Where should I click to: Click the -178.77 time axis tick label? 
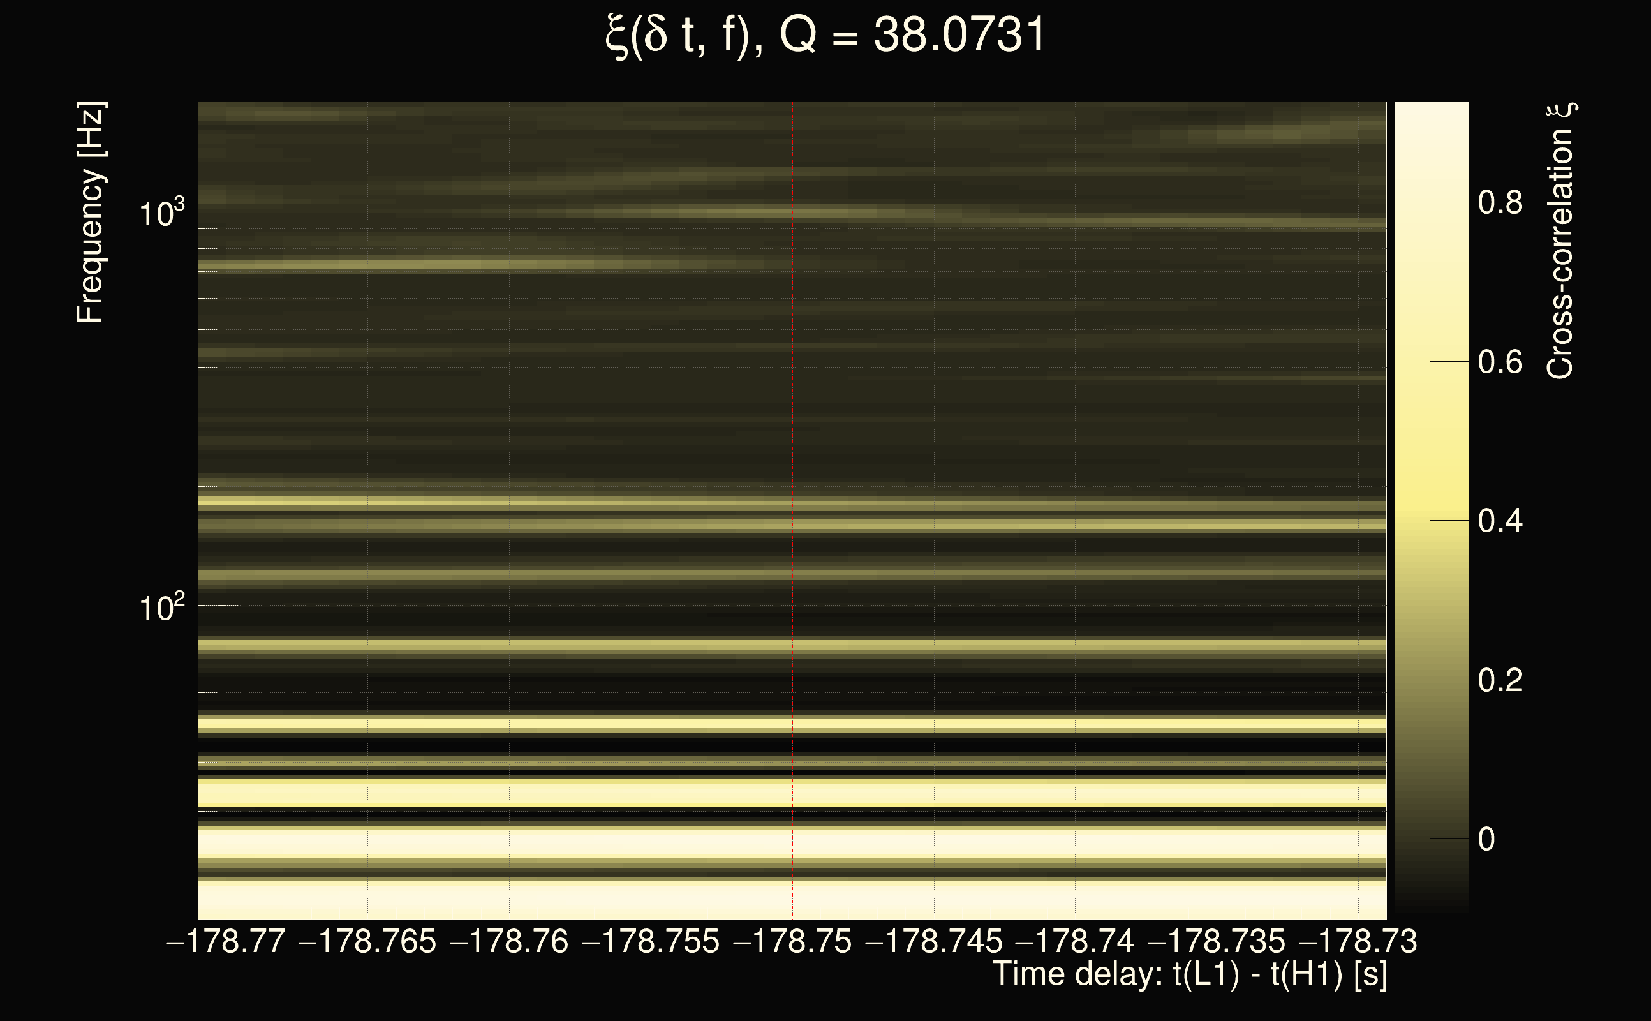tap(225, 941)
